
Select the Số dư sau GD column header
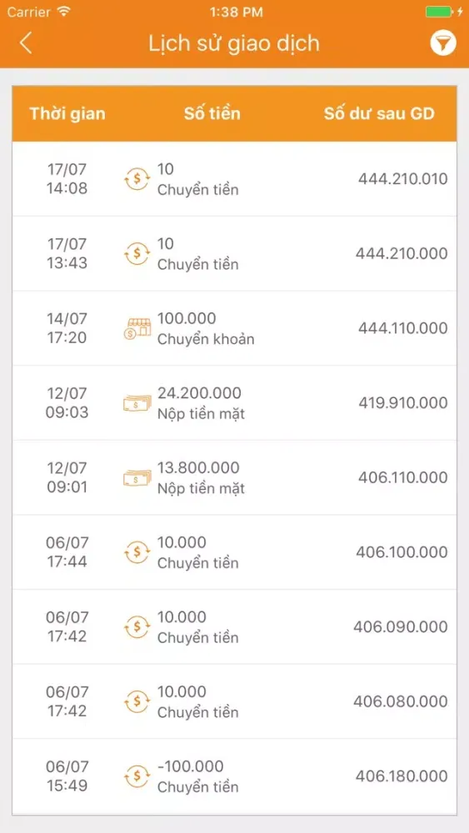pos(379,113)
